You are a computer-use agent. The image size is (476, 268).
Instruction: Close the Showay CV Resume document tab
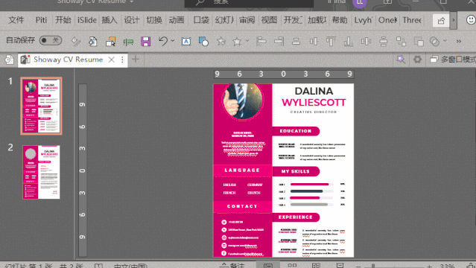tap(112, 60)
